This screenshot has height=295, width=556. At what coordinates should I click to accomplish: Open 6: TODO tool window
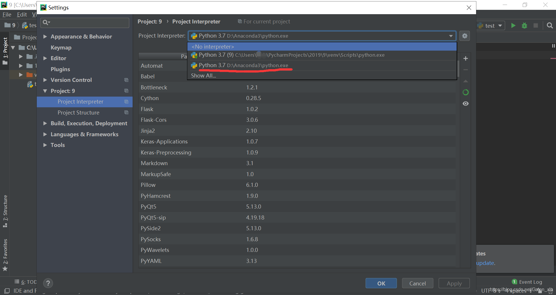click(x=26, y=282)
